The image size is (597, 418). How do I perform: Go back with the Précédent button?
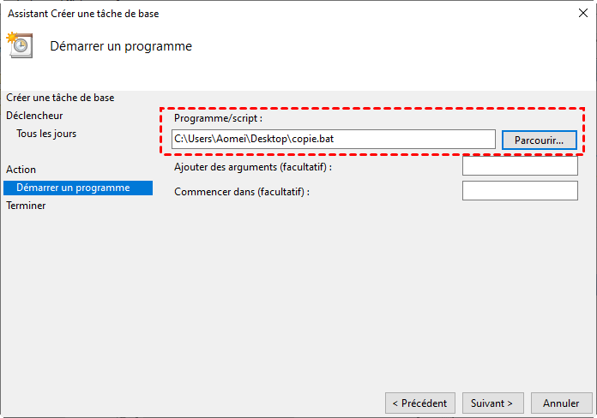pyautogui.click(x=419, y=403)
